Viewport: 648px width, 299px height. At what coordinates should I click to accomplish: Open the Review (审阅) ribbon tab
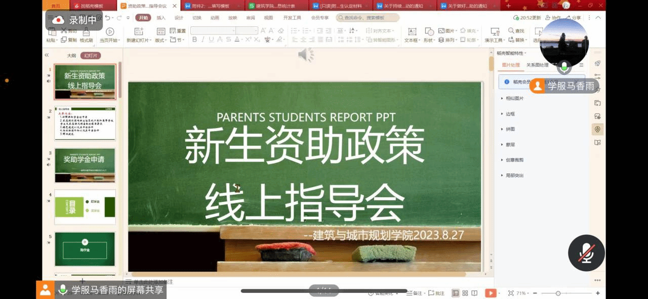251,18
